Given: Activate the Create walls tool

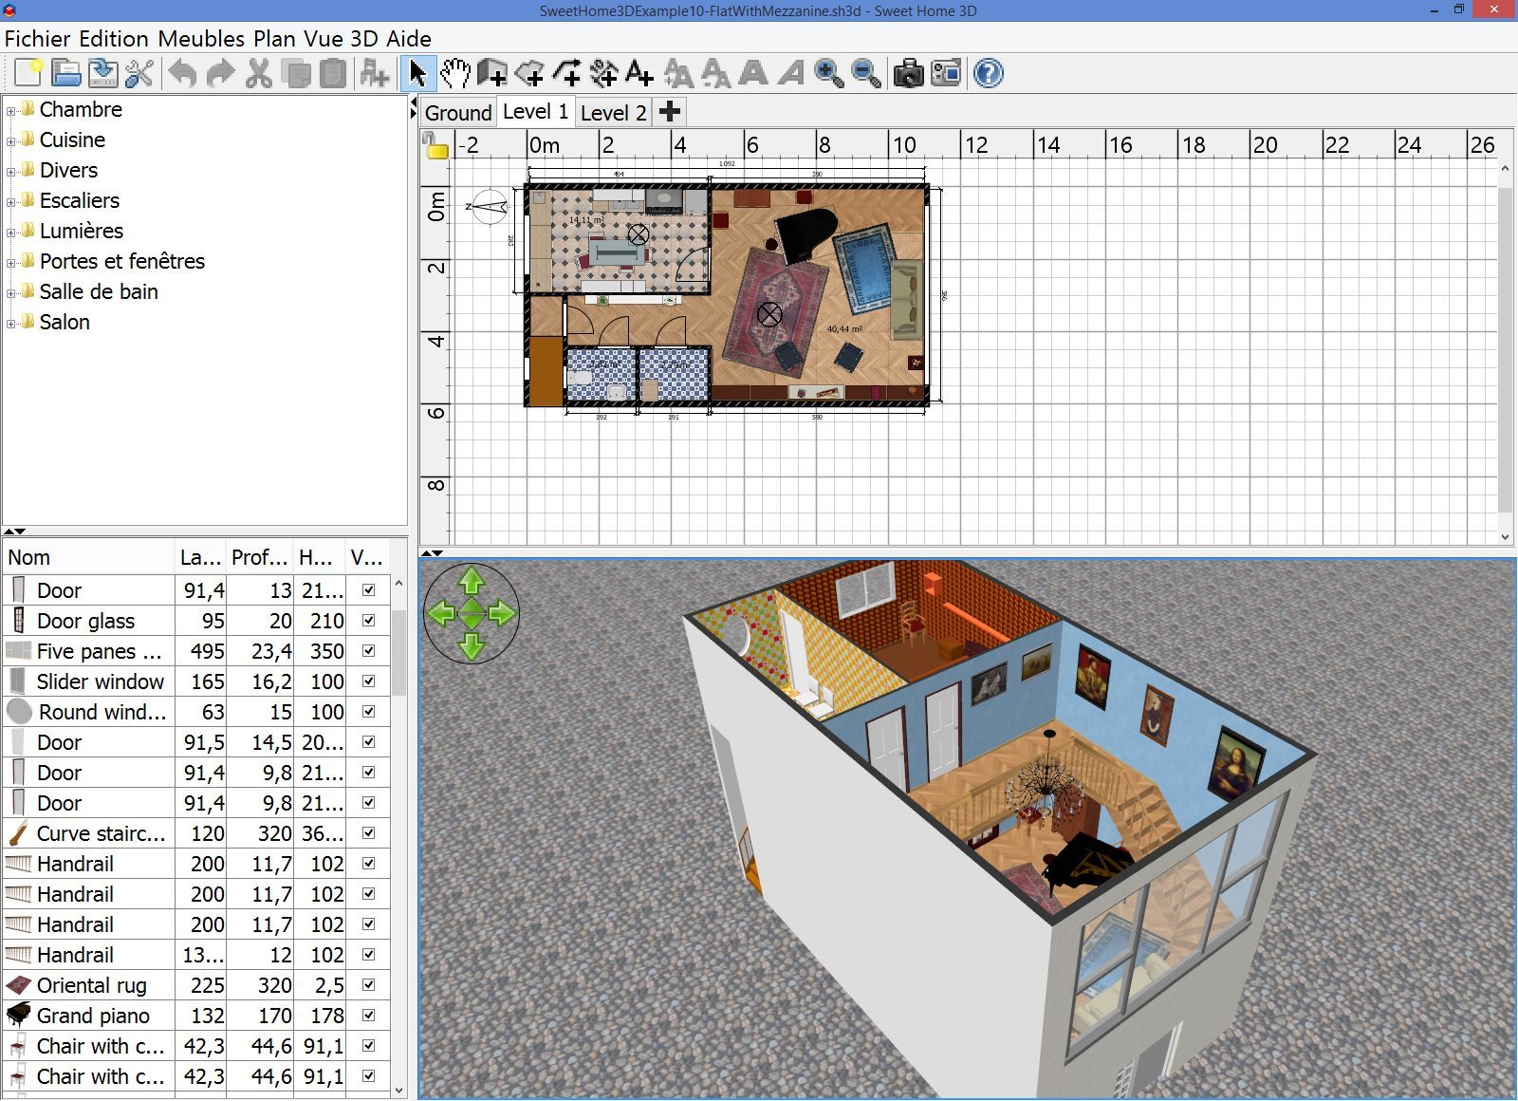Looking at the screenshot, I should 491,73.
